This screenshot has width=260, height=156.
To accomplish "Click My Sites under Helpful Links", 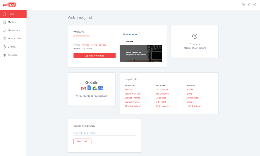I will (x=129, y=90).
